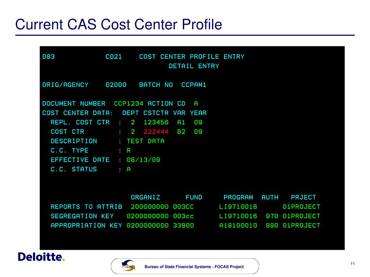Click the FOCAS logo icon
Viewport: 370px width, 277px height.
[x=128, y=266]
